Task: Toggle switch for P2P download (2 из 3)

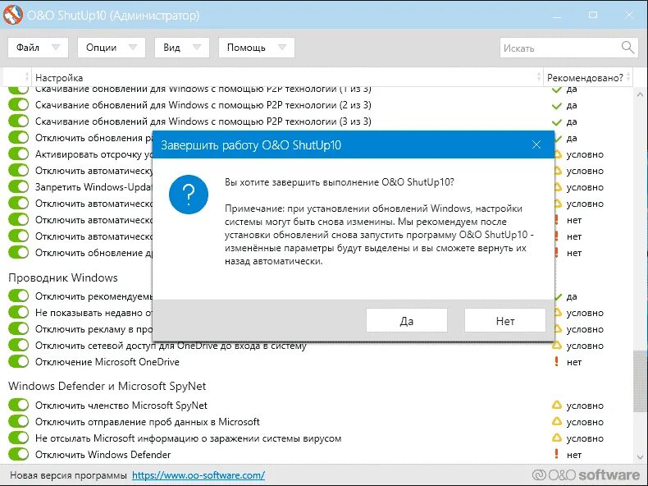Action: tap(18, 104)
